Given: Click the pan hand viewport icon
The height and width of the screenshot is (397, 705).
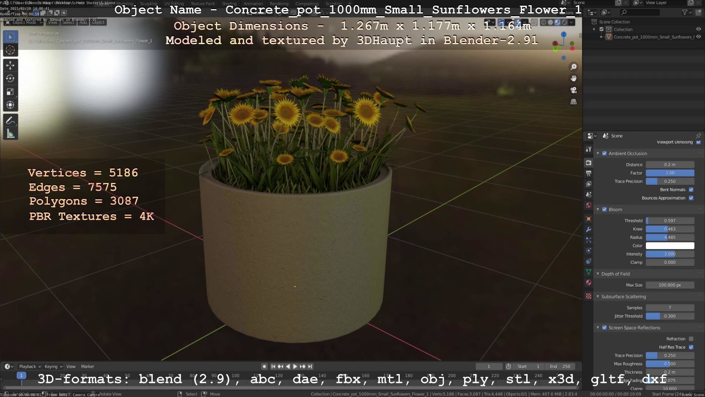Looking at the screenshot, I should [x=573, y=78].
